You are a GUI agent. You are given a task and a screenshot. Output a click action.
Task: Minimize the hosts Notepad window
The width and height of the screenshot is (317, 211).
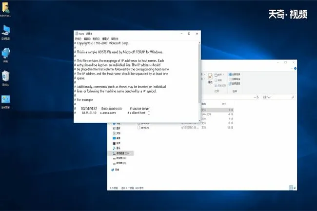[x=181, y=34]
